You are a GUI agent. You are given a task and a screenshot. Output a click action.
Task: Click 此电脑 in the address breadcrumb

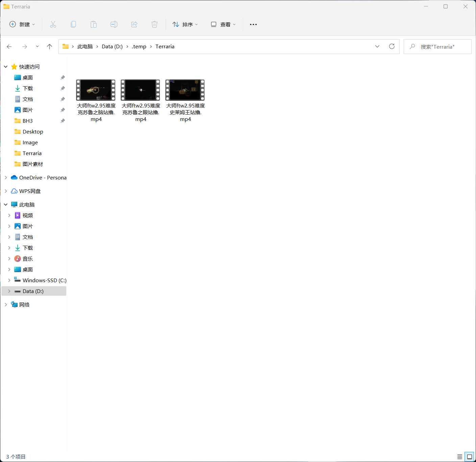click(x=85, y=47)
